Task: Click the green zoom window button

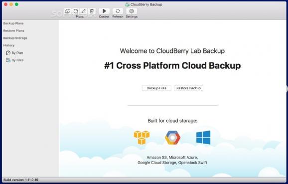Action: pyautogui.click(x=16, y=4)
